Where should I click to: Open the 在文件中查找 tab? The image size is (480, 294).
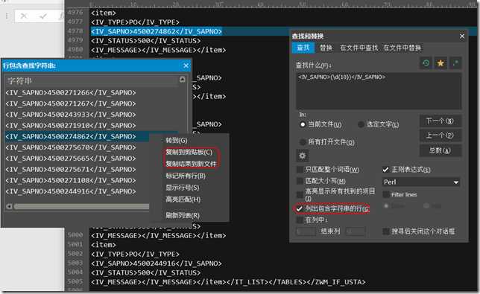[x=359, y=48]
